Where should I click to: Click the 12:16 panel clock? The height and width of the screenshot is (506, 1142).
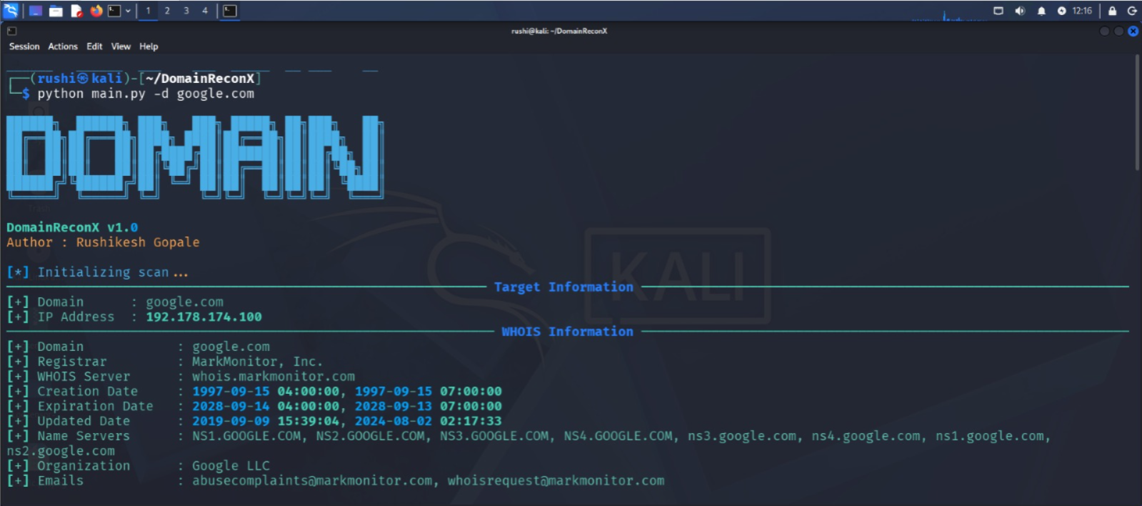click(x=1082, y=11)
